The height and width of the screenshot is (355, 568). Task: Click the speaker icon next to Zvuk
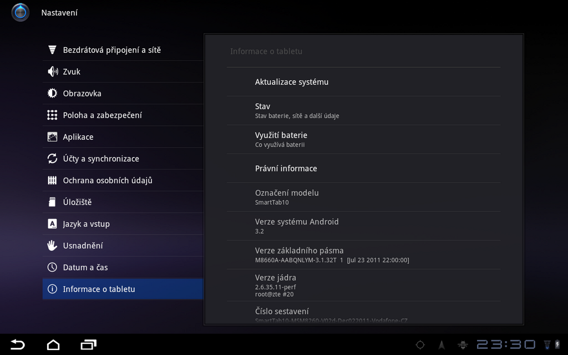(52, 72)
